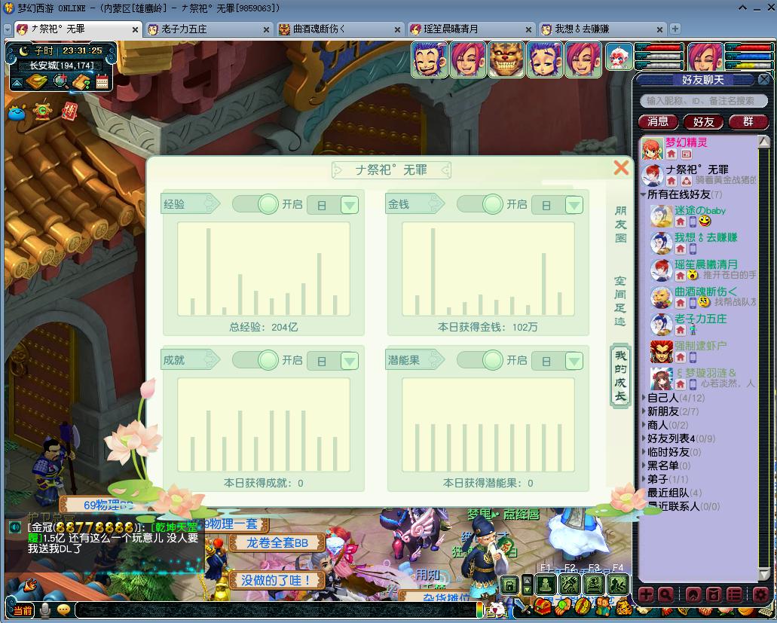Viewport: 777px width, 623px height.
Task: Switch to the 老子力五庄 account tab
Action: (209, 29)
